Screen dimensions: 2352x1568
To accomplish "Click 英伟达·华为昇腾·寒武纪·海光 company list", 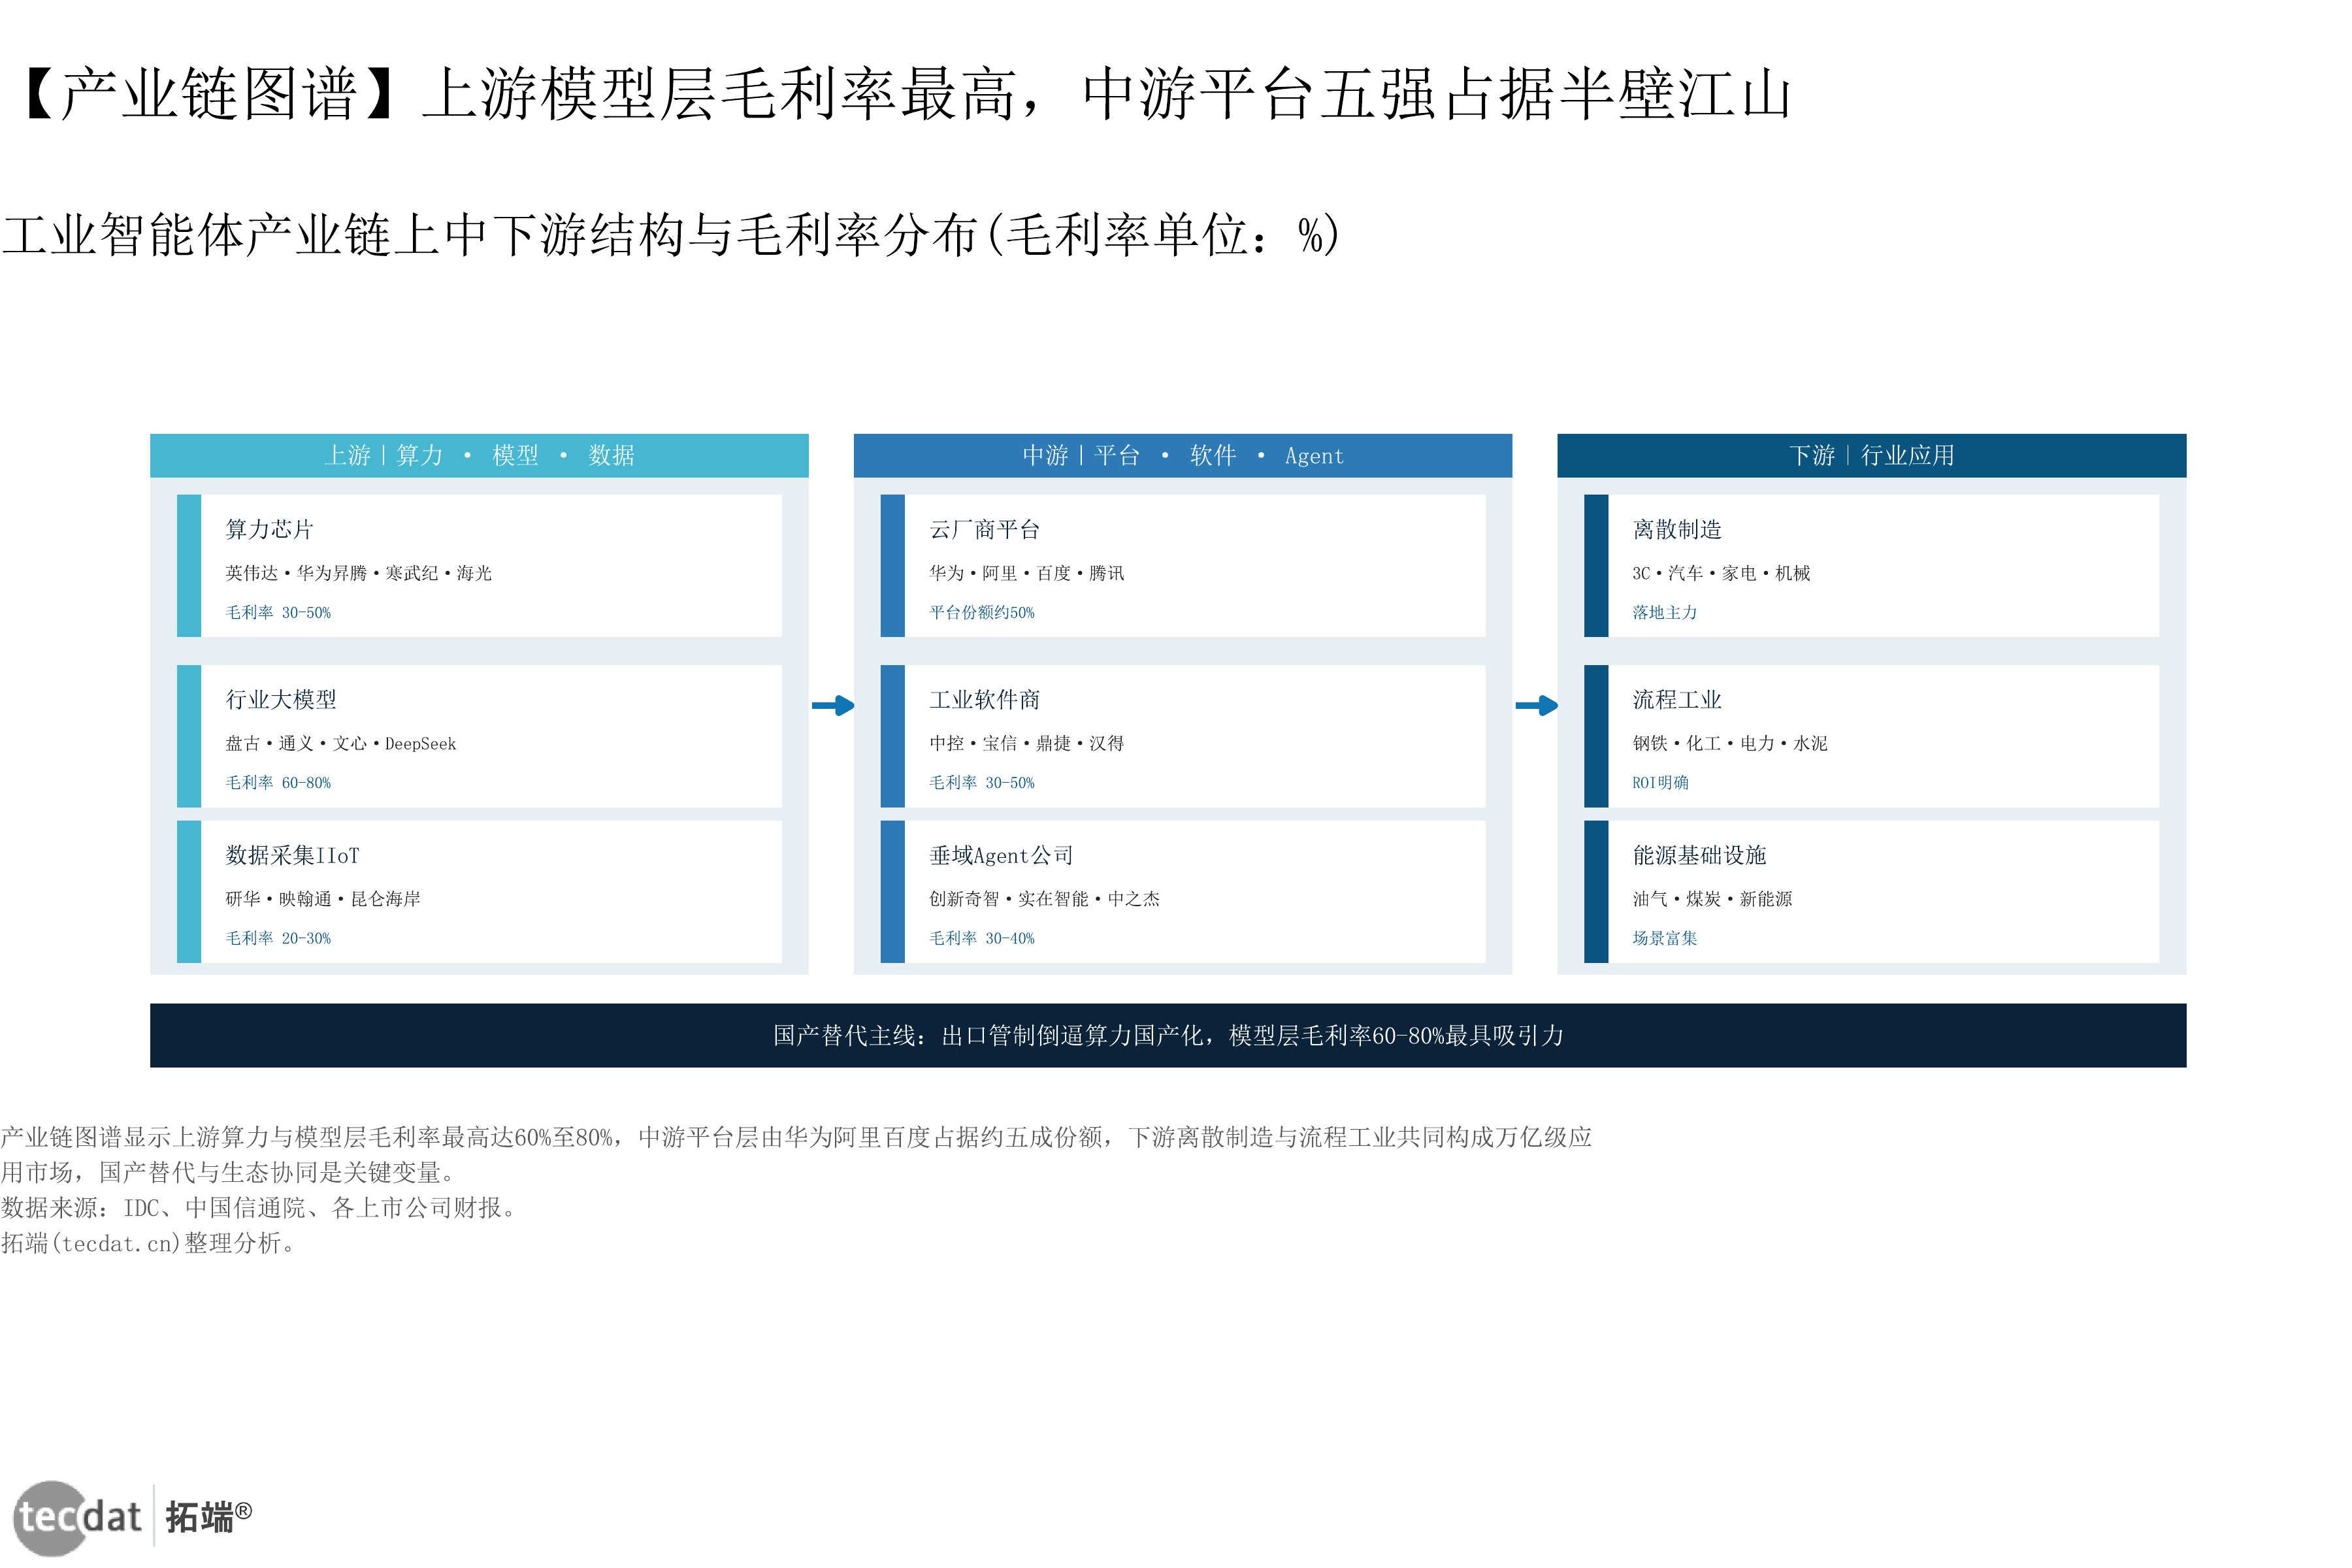I will pyautogui.click(x=359, y=573).
